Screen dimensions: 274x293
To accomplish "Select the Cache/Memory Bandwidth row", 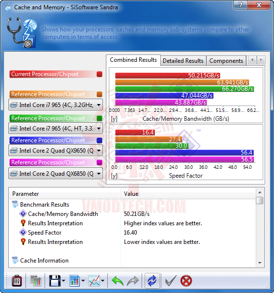I will pos(132,214).
